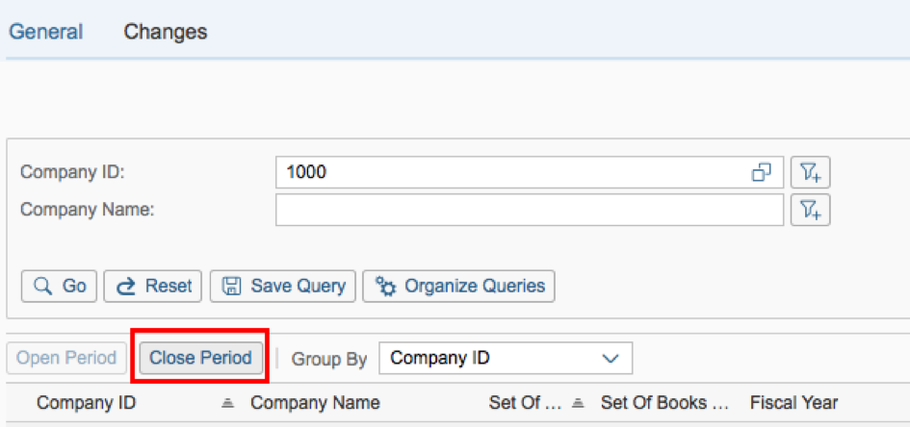The width and height of the screenshot is (910, 427).
Task: Click the filter-add icon beside Company Name
Action: 811,210
